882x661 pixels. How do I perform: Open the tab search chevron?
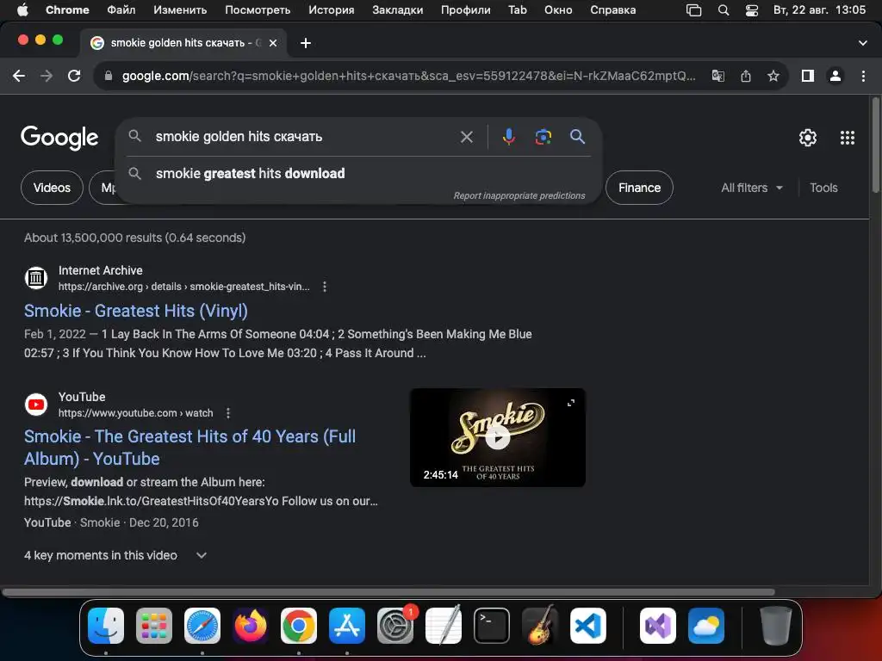coord(862,43)
